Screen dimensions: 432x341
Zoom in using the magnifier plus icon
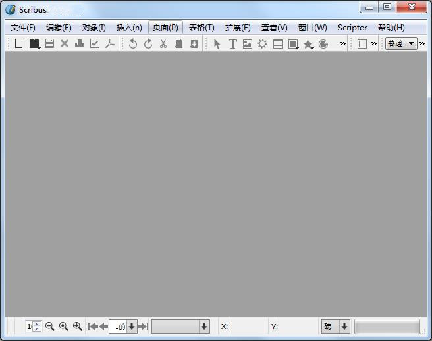tap(78, 327)
